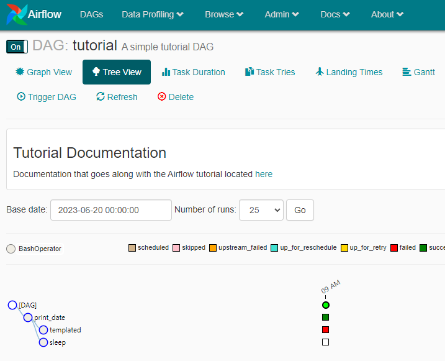Expand the Browse dropdown menu
This screenshot has width=445, height=361.
(224, 14)
